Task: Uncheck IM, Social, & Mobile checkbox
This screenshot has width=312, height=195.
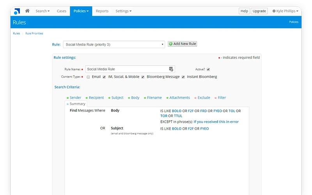Action: (x=104, y=77)
